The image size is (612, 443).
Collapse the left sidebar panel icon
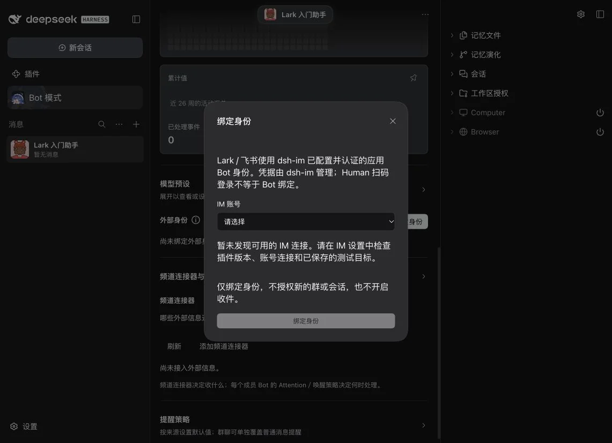pyautogui.click(x=136, y=19)
